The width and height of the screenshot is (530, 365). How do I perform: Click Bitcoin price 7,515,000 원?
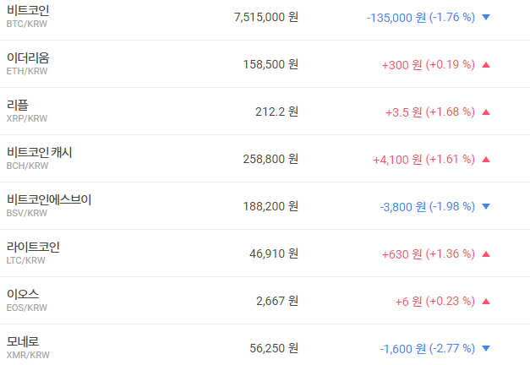click(x=265, y=17)
